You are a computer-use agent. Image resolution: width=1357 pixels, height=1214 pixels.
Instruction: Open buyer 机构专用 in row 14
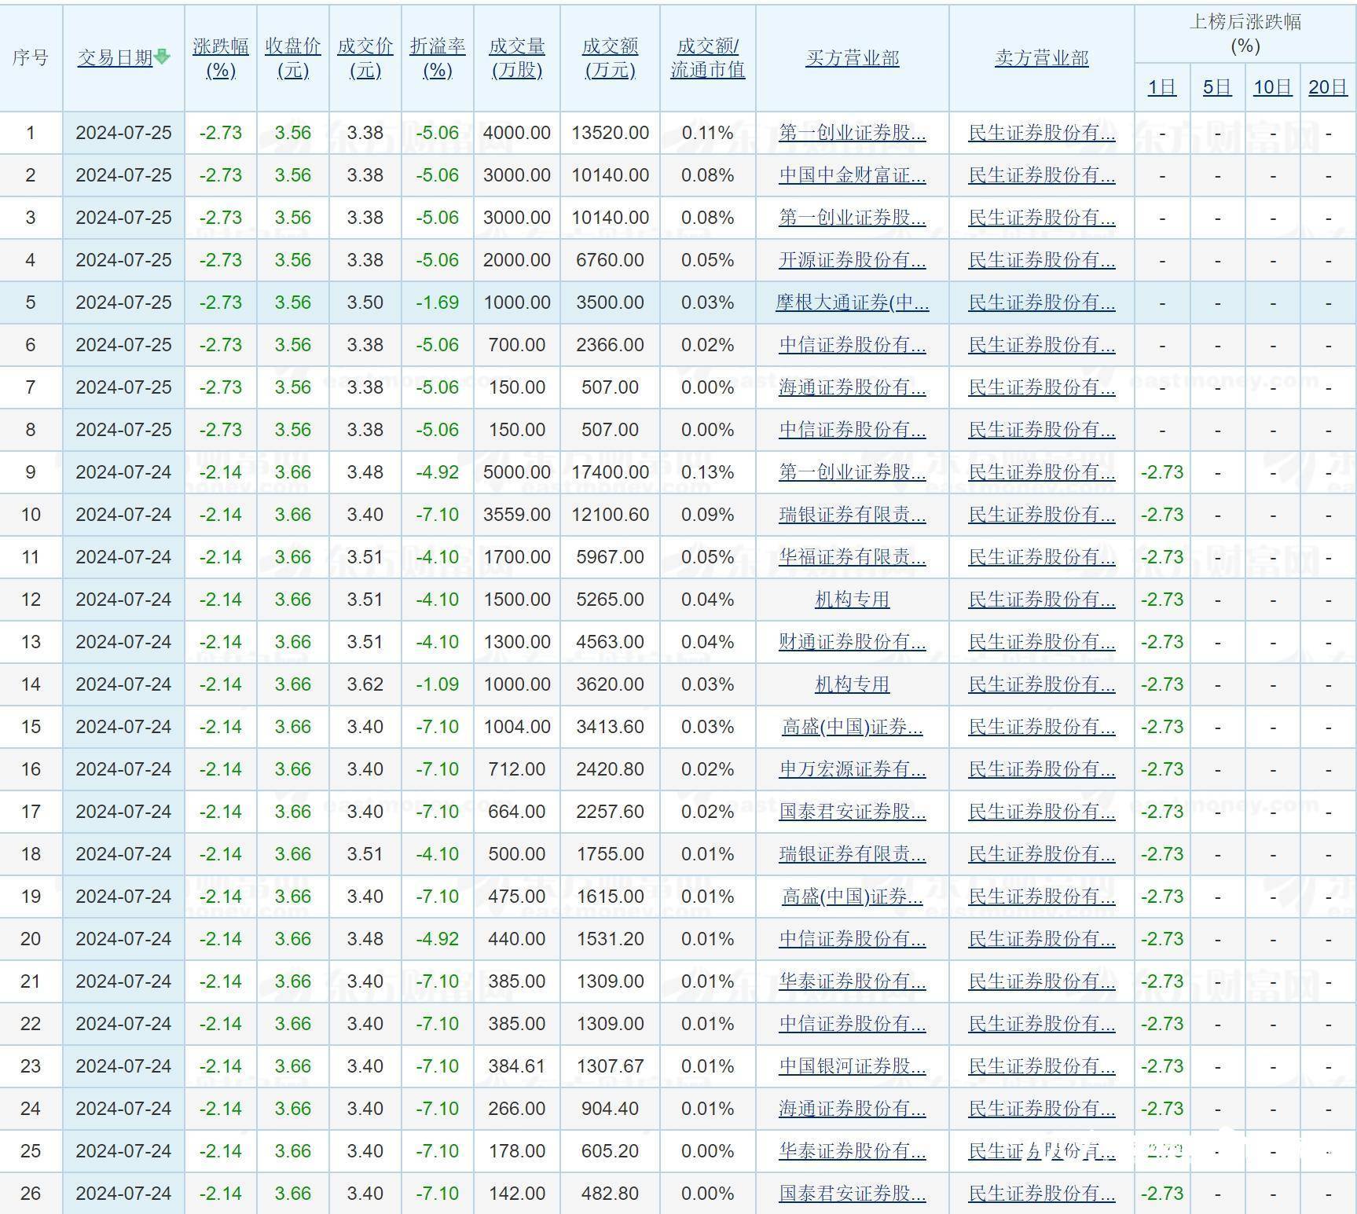tap(853, 684)
